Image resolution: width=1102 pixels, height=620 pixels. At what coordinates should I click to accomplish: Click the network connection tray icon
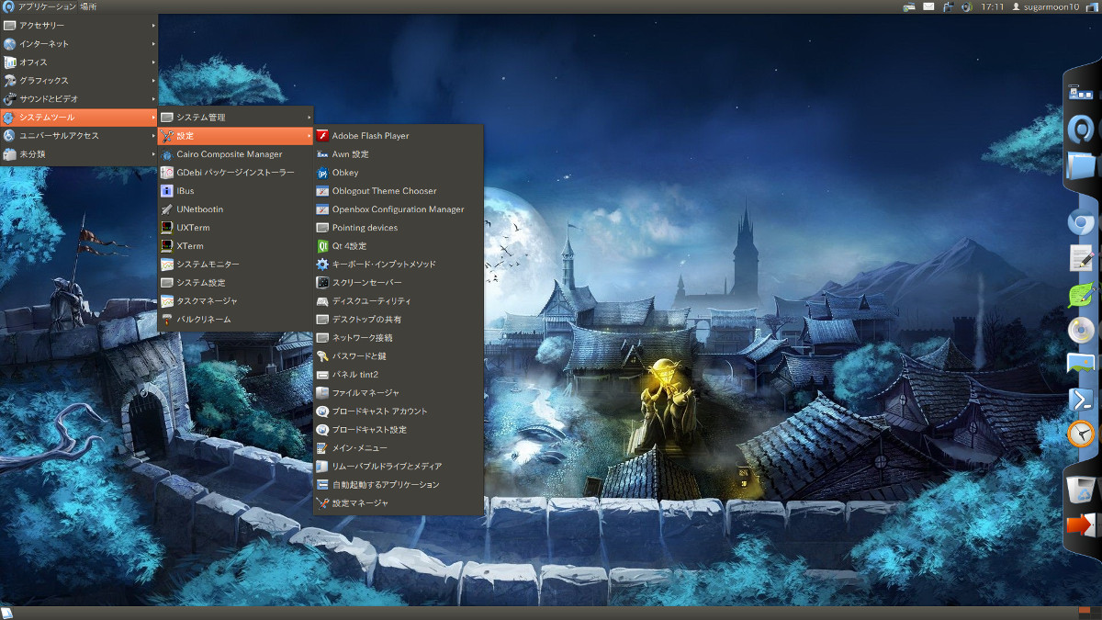[x=909, y=6]
